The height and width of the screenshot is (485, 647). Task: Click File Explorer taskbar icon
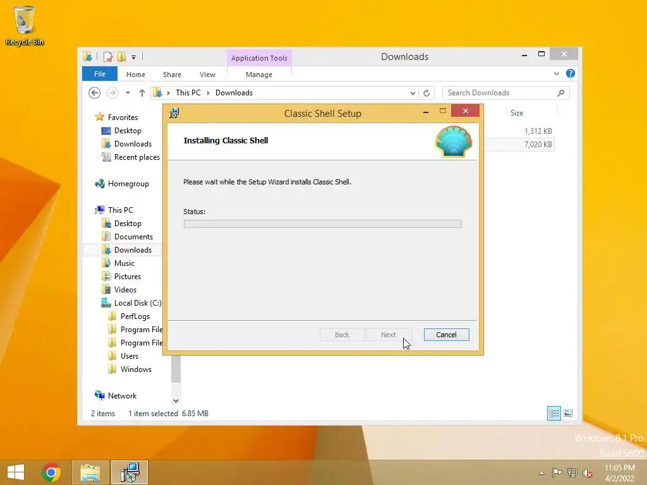[x=90, y=472]
